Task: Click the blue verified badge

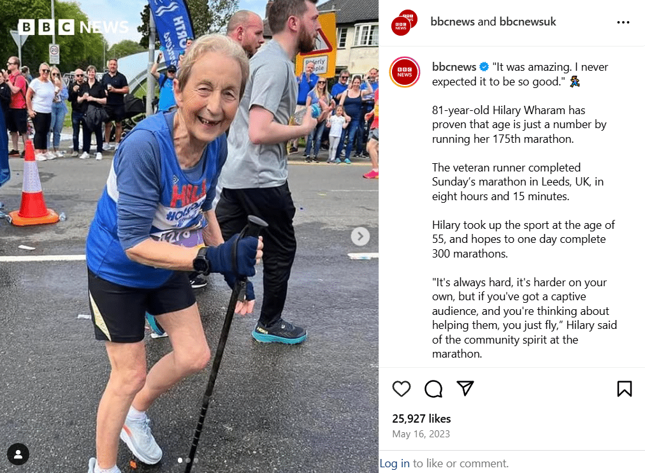Action: (484, 67)
